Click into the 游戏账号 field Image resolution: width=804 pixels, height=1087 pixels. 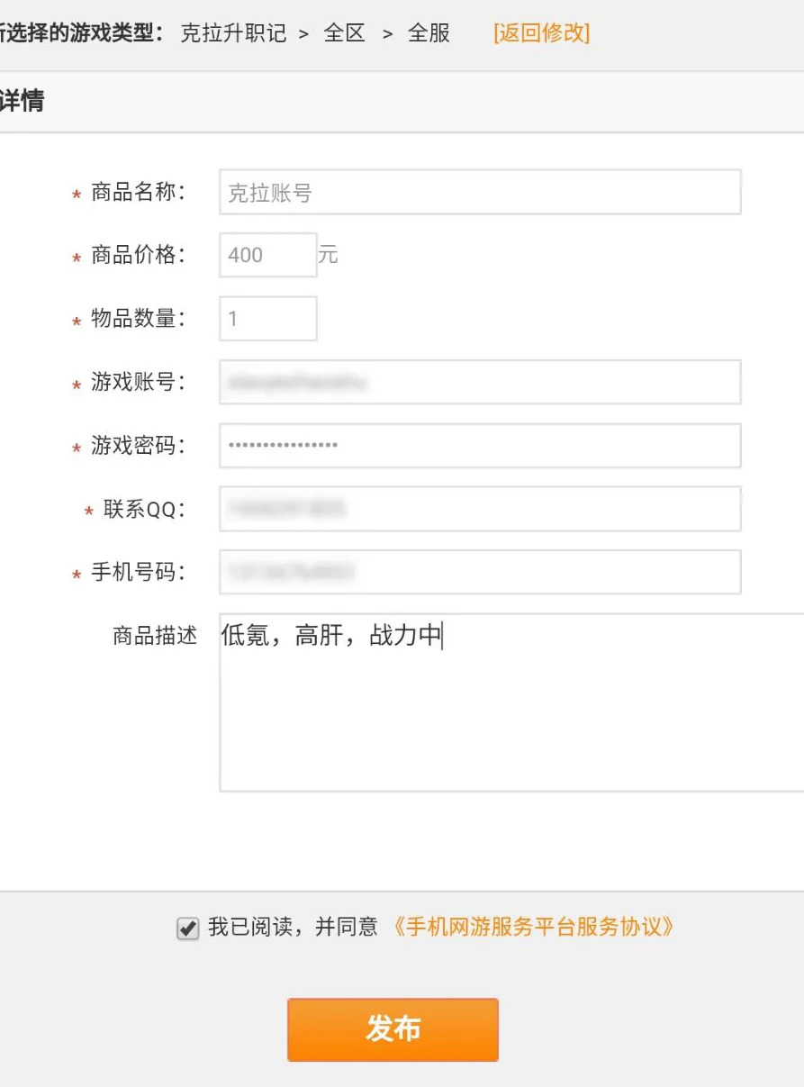(480, 382)
